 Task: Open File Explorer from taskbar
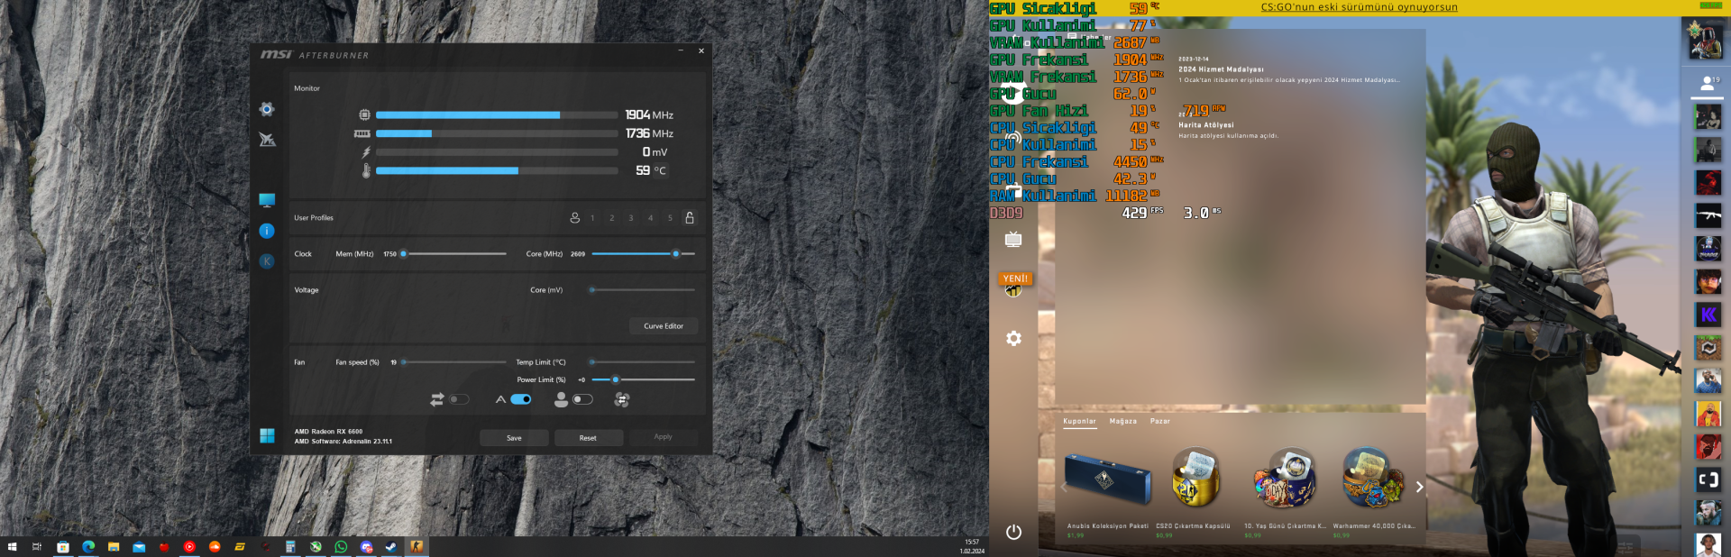pos(114,547)
